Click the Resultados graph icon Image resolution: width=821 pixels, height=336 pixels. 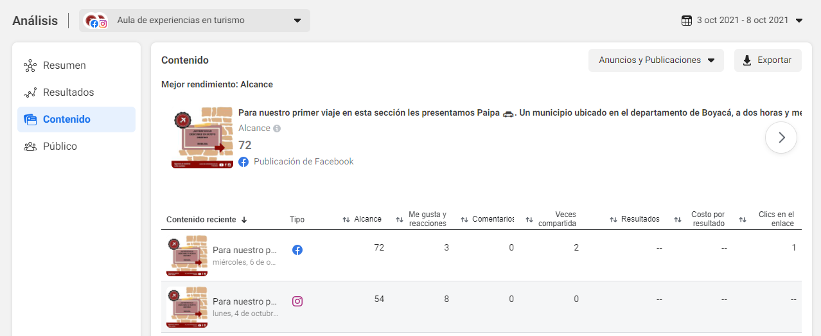[30, 93]
